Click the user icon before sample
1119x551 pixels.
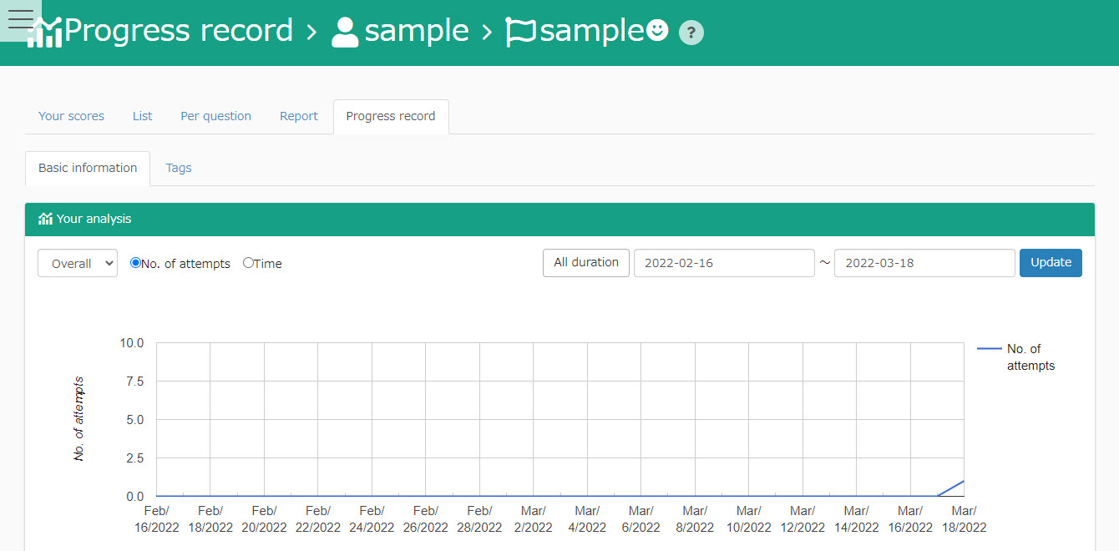(x=345, y=33)
